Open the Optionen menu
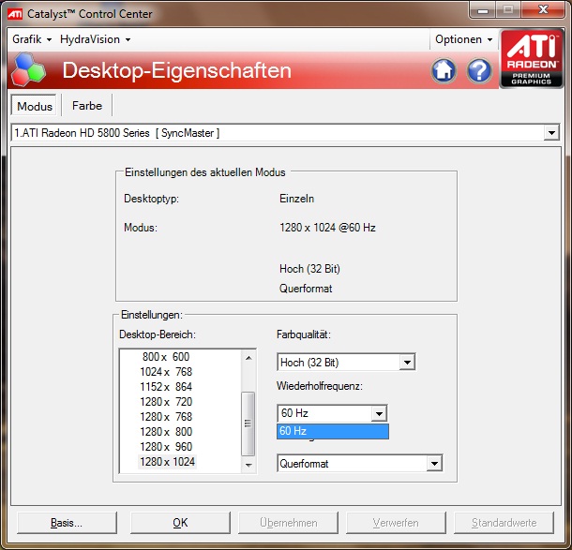Screen dimensions: 572x550 [463, 39]
